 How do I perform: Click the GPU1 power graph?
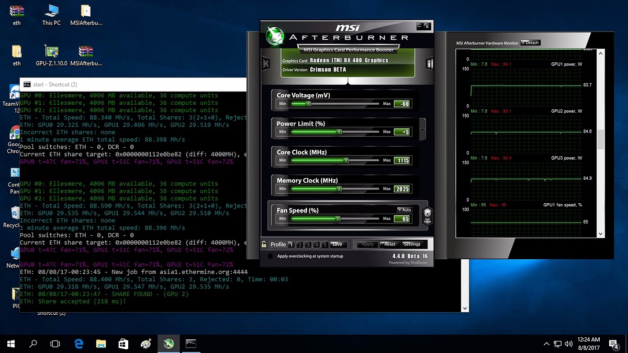click(526, 86)
